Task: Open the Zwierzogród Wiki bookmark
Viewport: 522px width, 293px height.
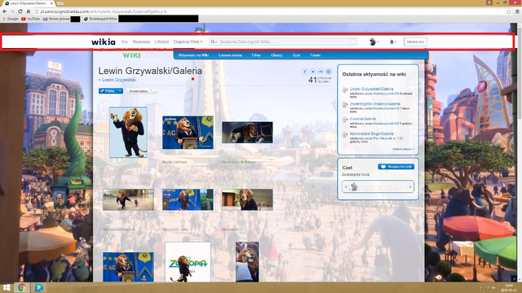Action: click(100, 19)
